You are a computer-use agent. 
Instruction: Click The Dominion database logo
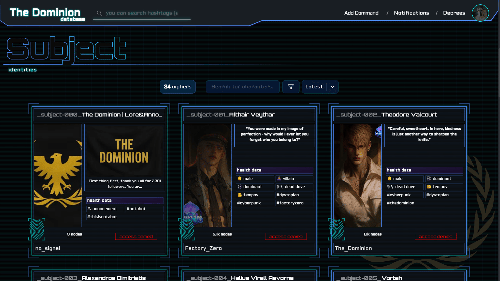[x=47, y=14]
